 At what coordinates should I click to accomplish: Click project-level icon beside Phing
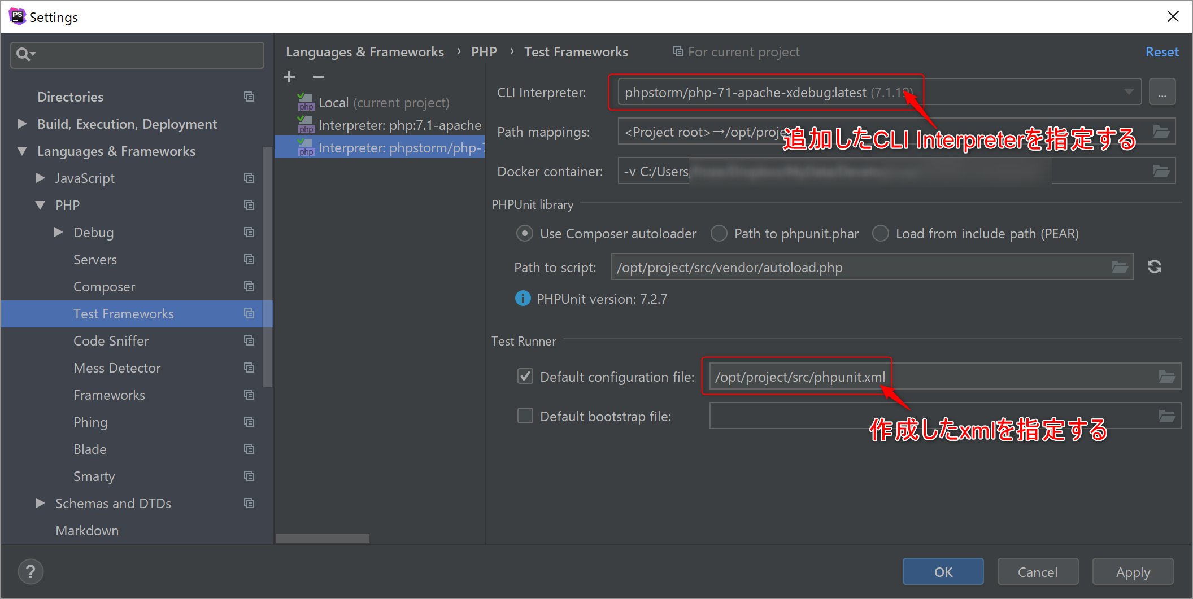pos(249,422)
